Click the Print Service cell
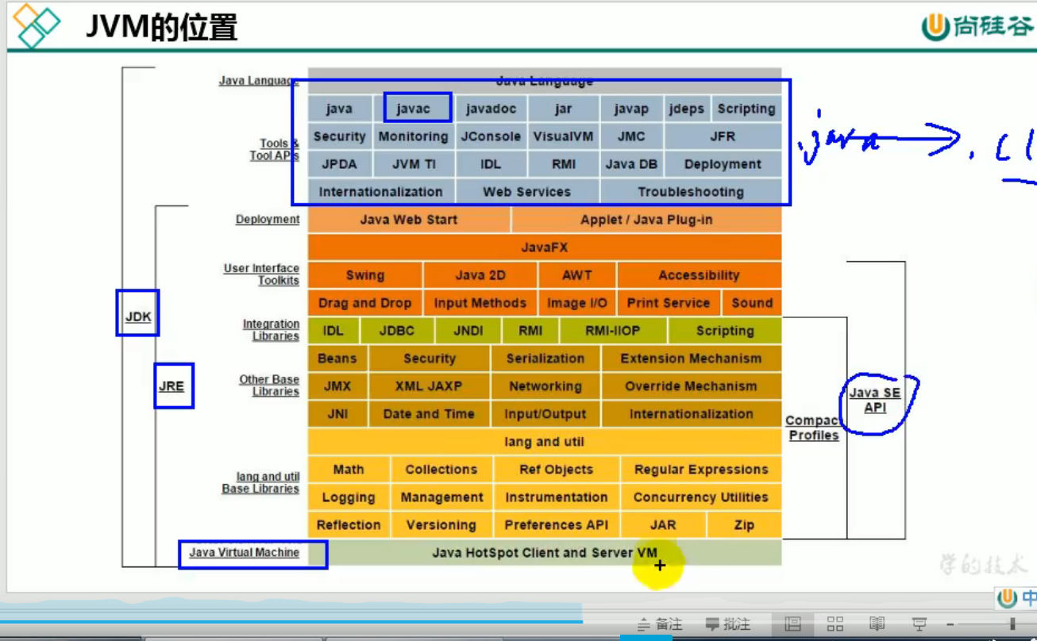This screenshot has width=1037, height=641. coord(669,303)
